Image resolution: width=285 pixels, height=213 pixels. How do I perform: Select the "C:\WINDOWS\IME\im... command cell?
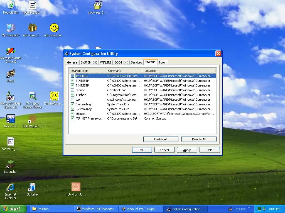tap(124, 76)
